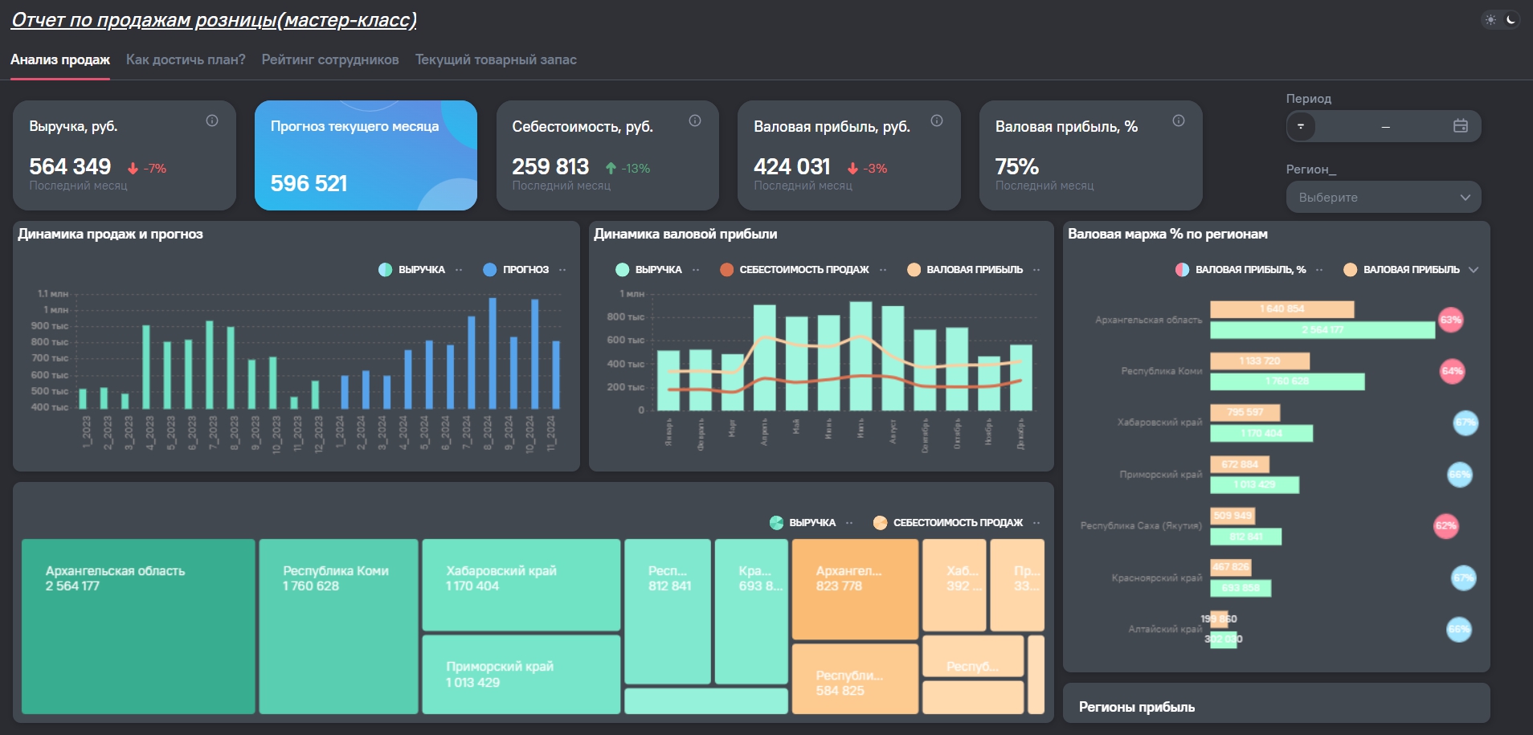
Task: Expand legend chevron in Валовая маржа chart
Action: tap(1474, 270)
